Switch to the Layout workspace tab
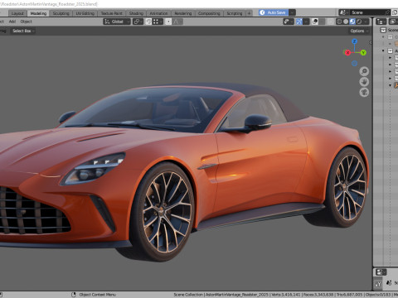Image resolution: width=398 pixels, height=298 pixels. click(x=17, y=13)
